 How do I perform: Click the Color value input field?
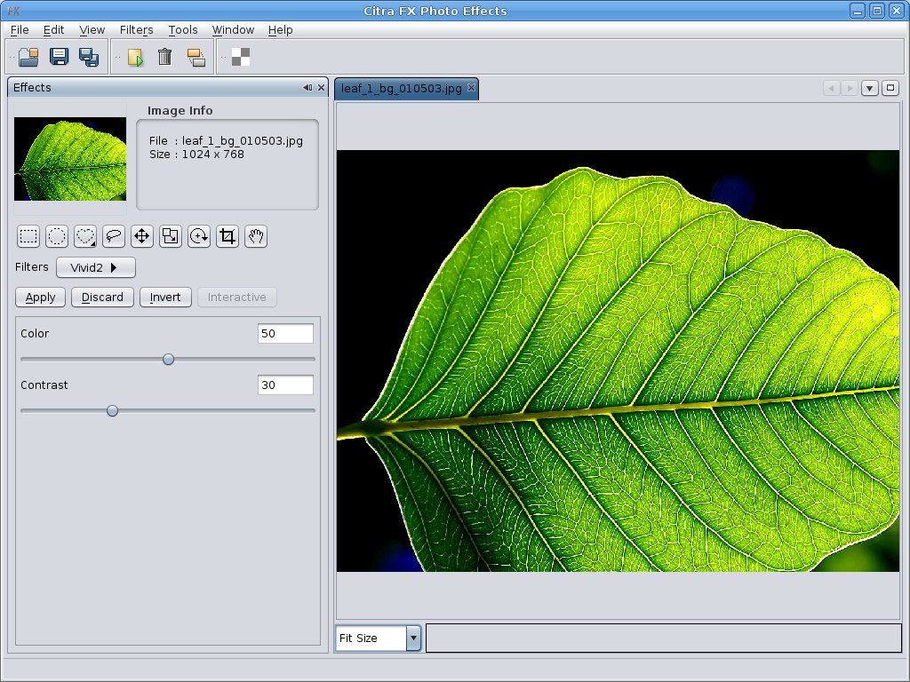(285, 334)
